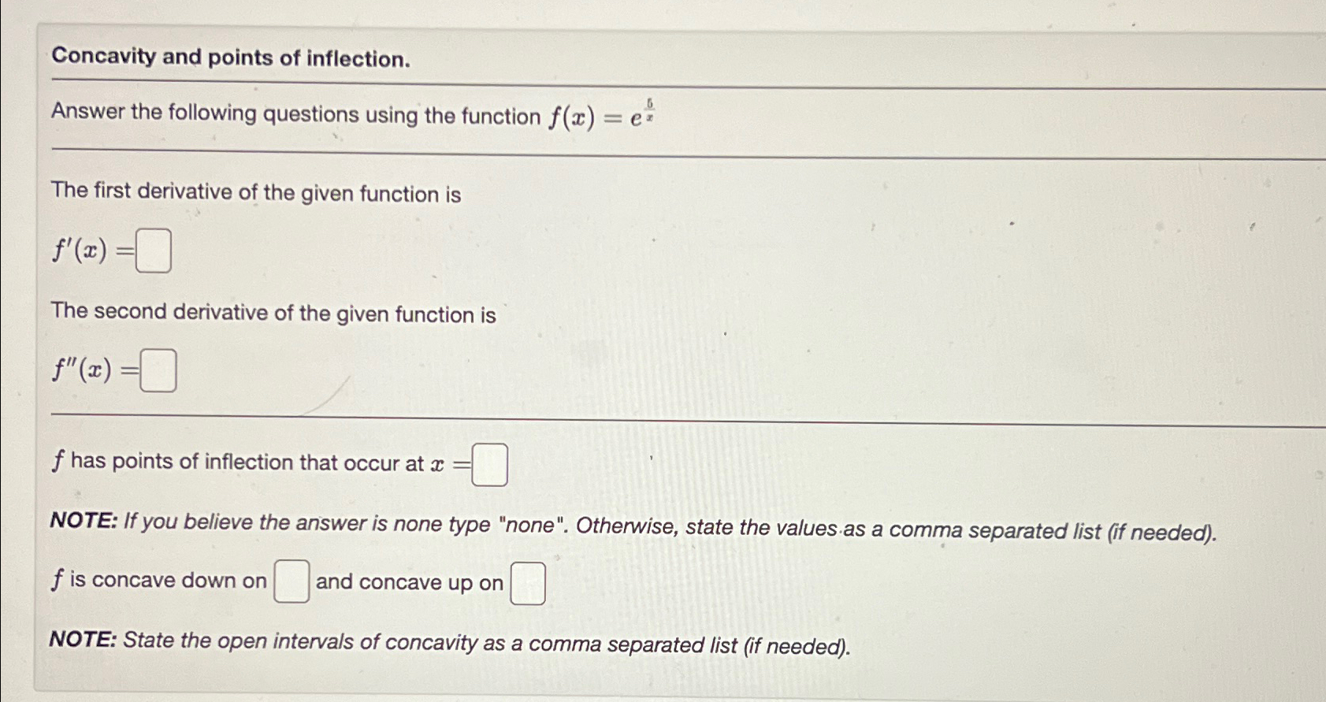Click the Answer the following questions sentence
Screen dimensions: 1326x702
(x=295, y=115)
